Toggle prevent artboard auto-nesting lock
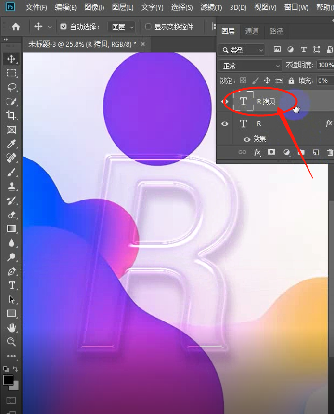This screenshot has width=334, height=414. click(x=279, y=80)
